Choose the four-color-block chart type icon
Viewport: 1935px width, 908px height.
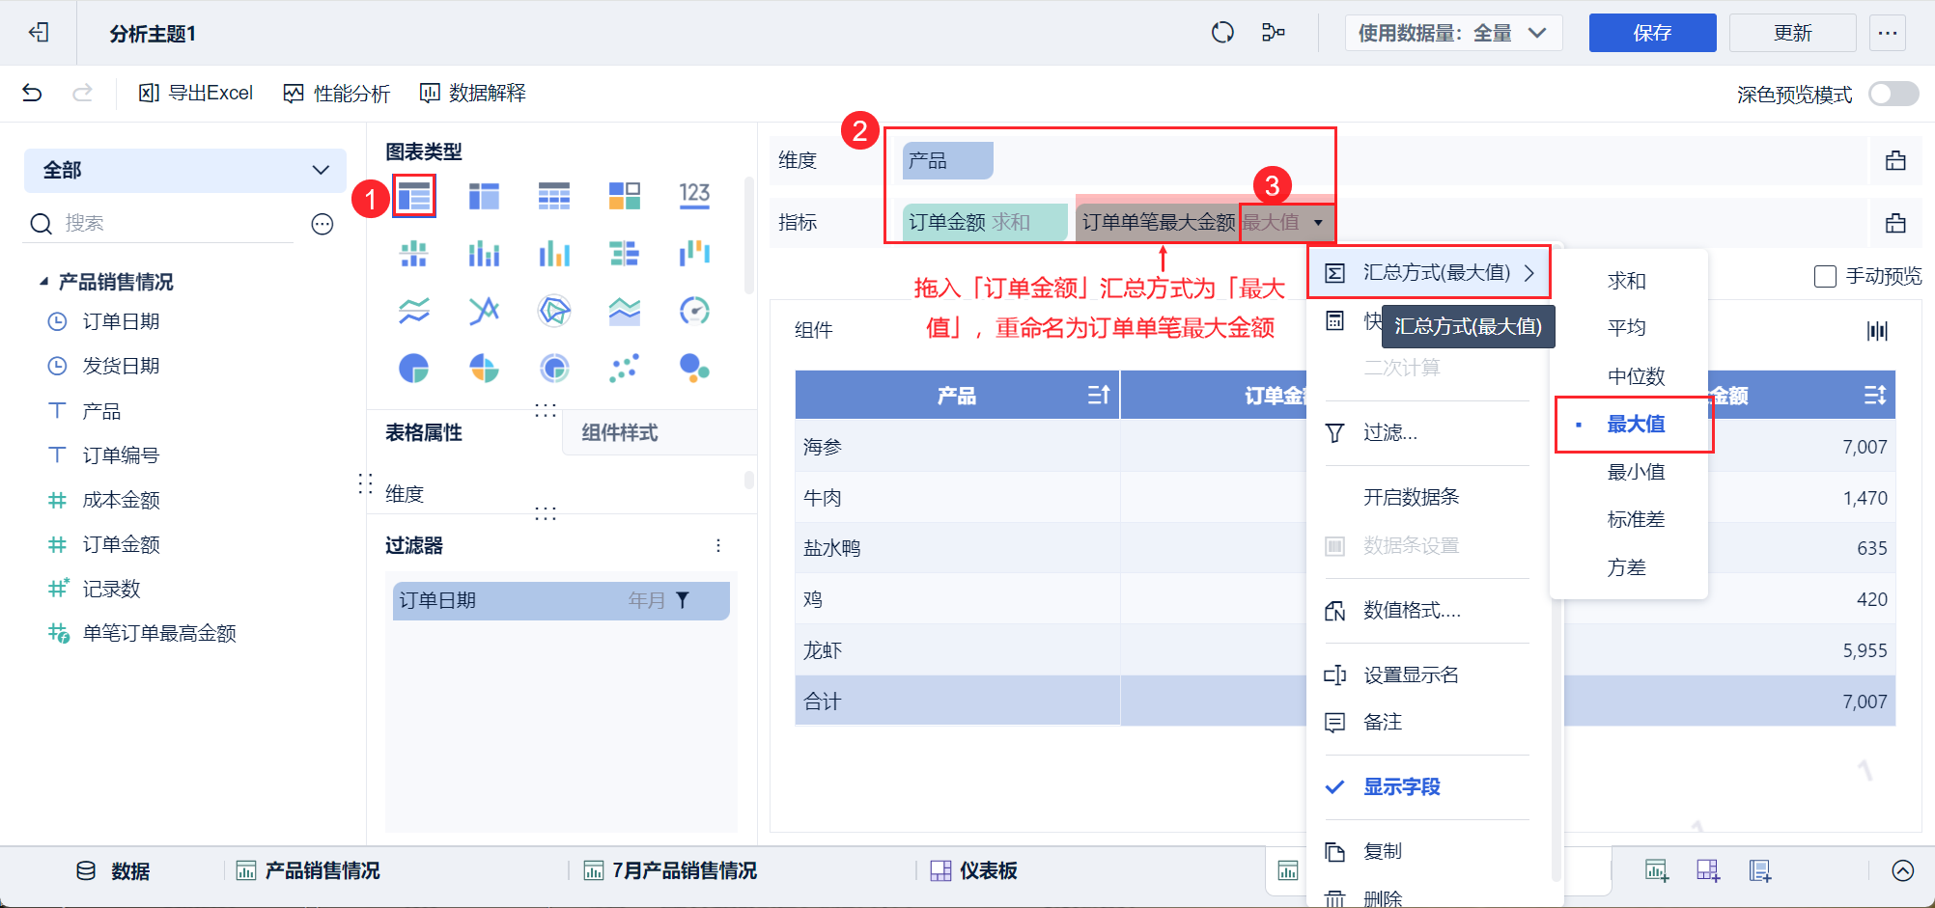tap(625, 196)
